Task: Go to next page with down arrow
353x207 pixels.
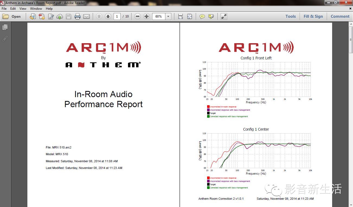Action: click(108, 16)
